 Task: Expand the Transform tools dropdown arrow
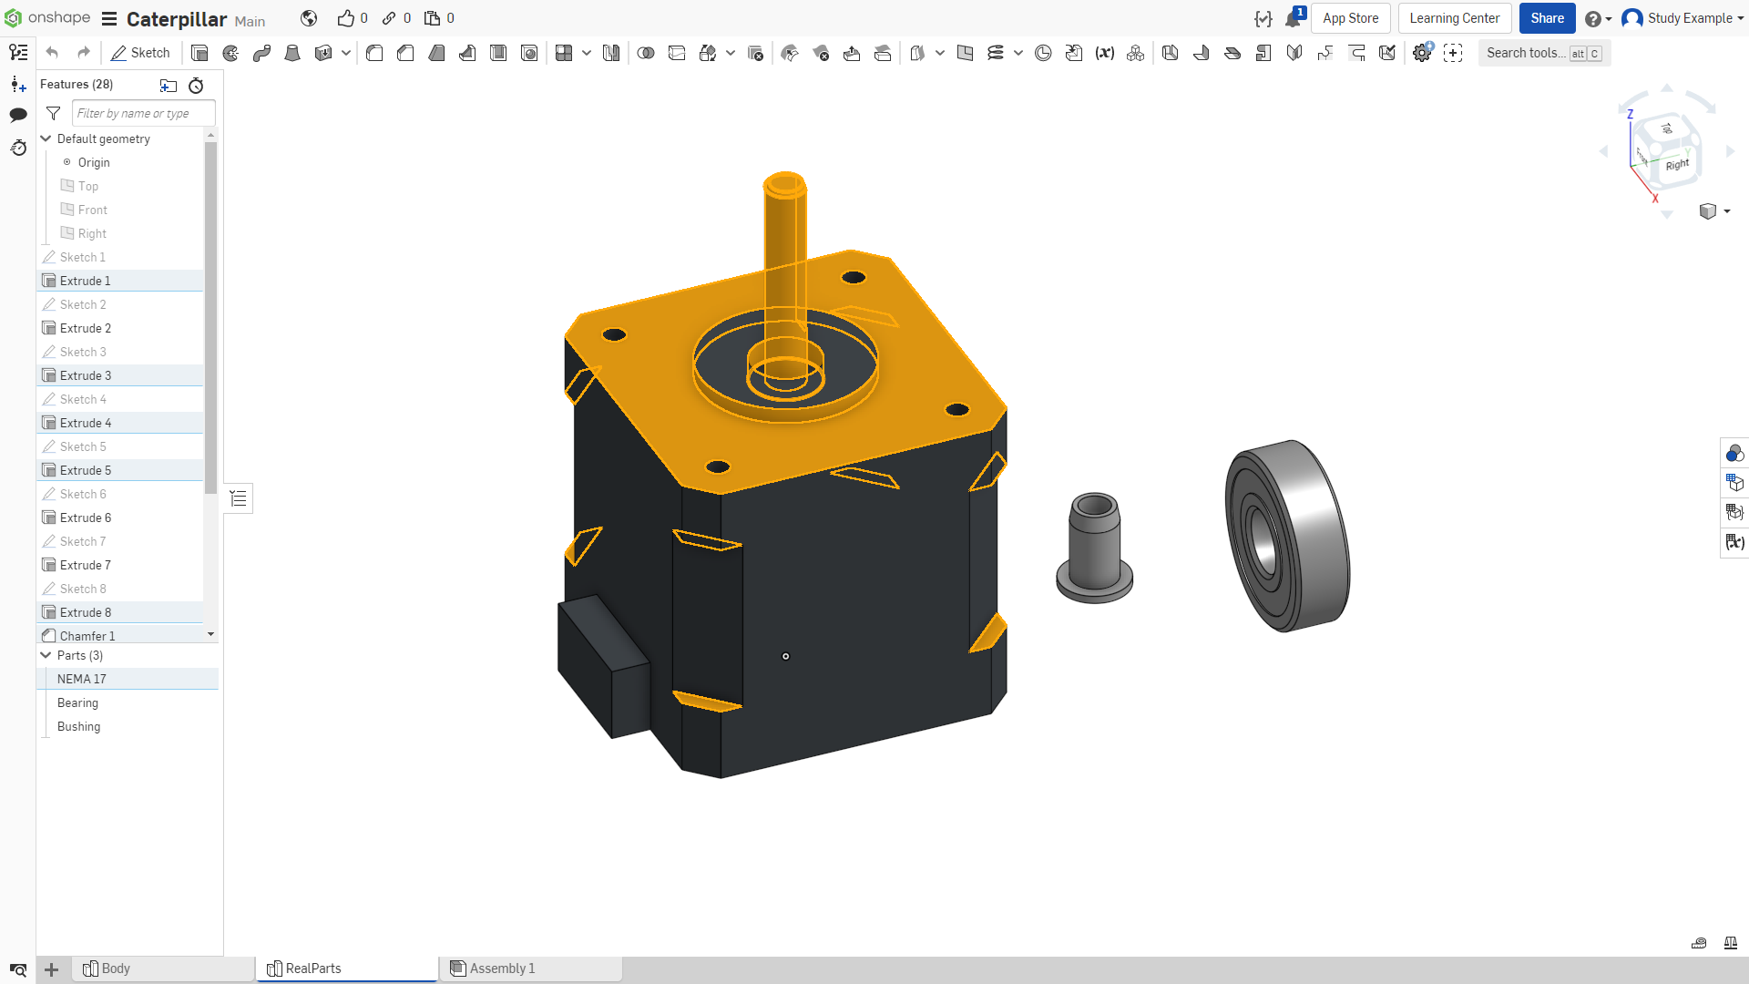point(731,53)
